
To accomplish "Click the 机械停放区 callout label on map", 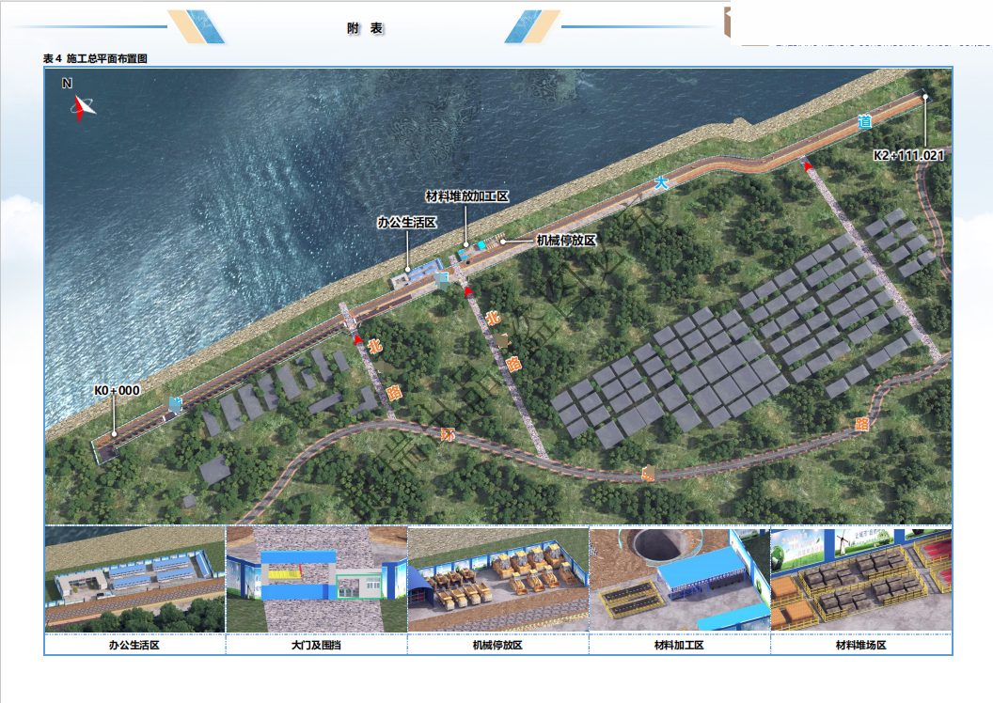I will point(566,241).
